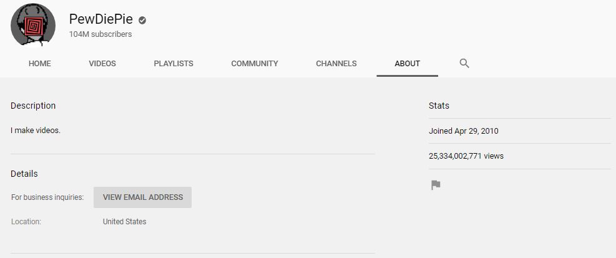616x258 pixels.
Task: Click the Description heading
Action: [33, 106]
